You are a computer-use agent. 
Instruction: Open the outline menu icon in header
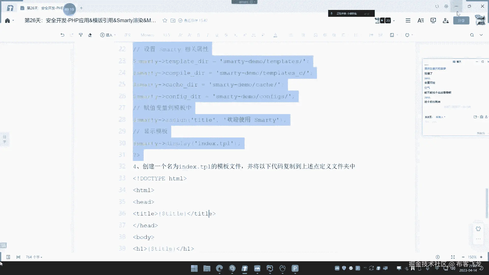pos(408,20)
